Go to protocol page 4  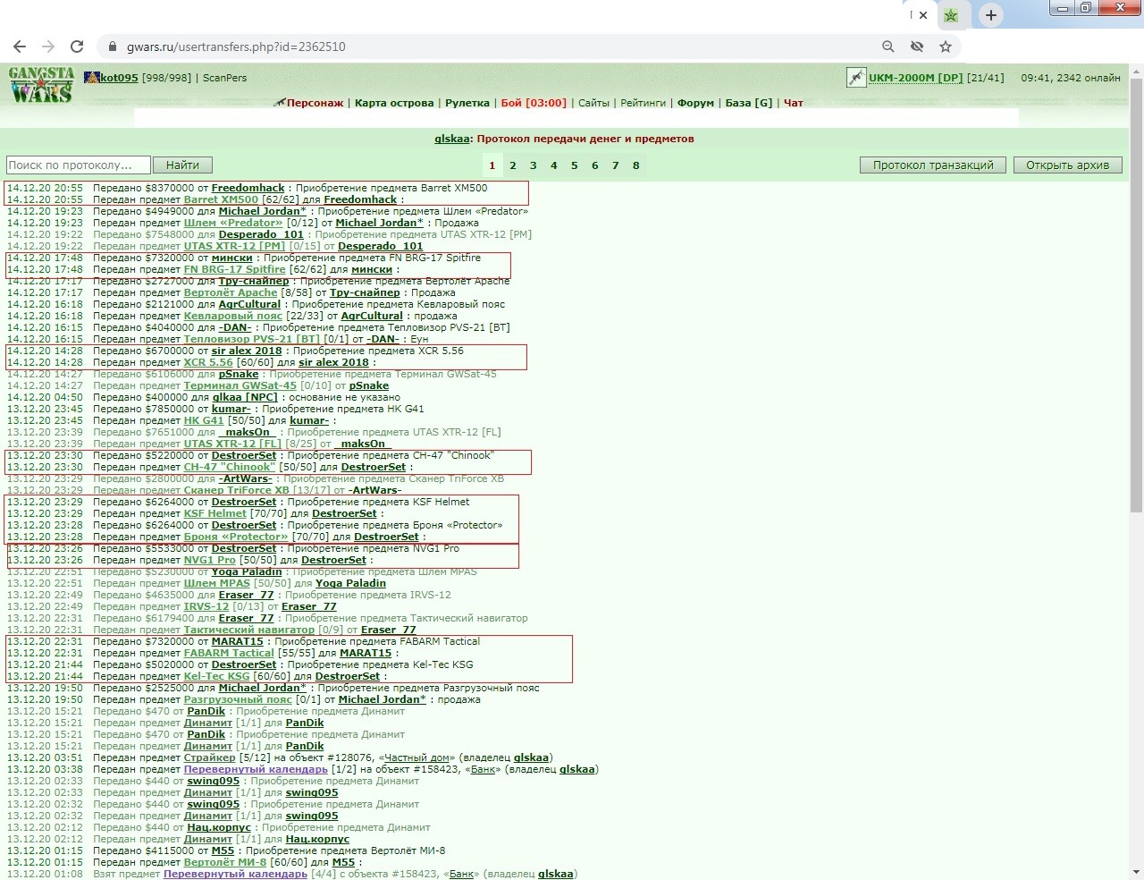coord(554,165)
